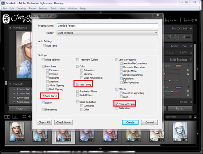The width and height of the screenshot is (203, 154).
Task: Open No Filter dropdown
Action: [178, 117]
